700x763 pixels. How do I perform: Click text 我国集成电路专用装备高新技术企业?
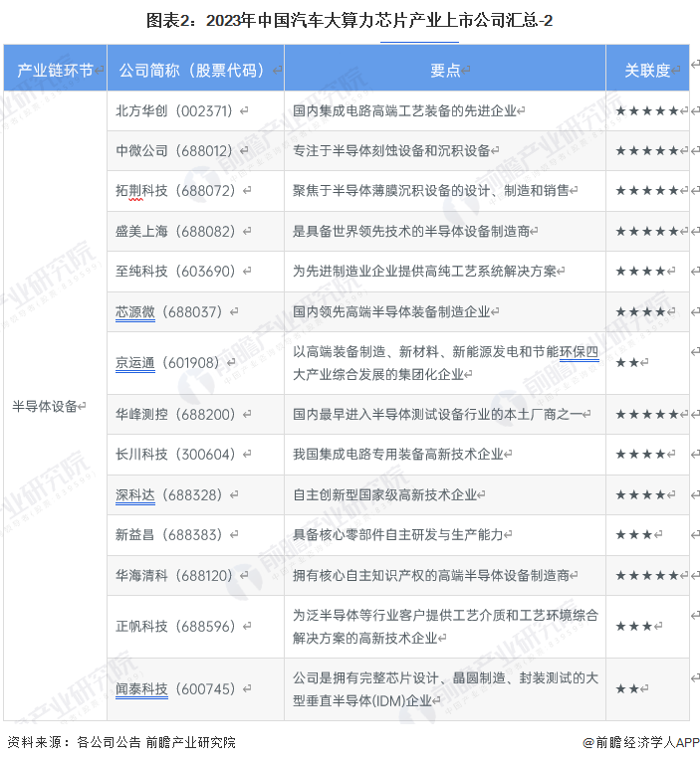click(398, 454)
